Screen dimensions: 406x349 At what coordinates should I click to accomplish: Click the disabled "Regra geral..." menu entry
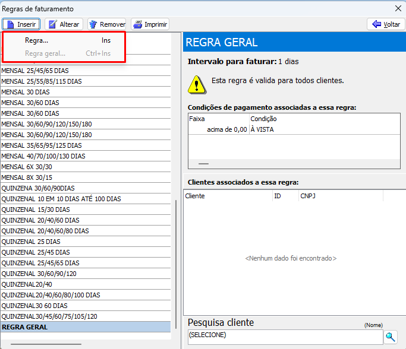pos(45,53)
